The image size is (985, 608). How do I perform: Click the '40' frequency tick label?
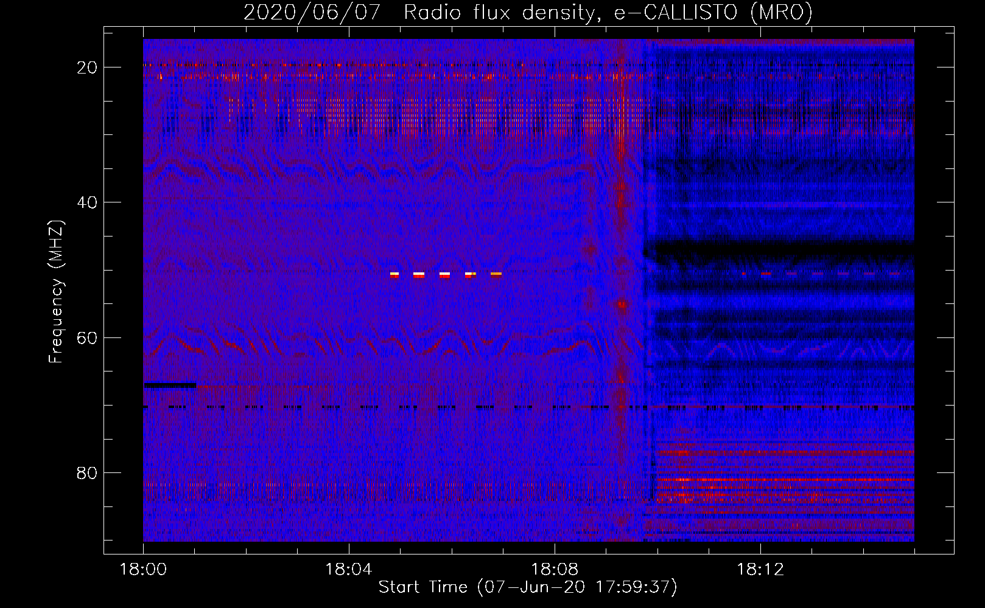(x=87, y=202)
